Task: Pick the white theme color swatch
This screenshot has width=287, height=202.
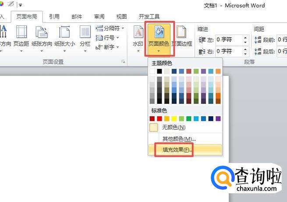Action: tap(152, 71)
